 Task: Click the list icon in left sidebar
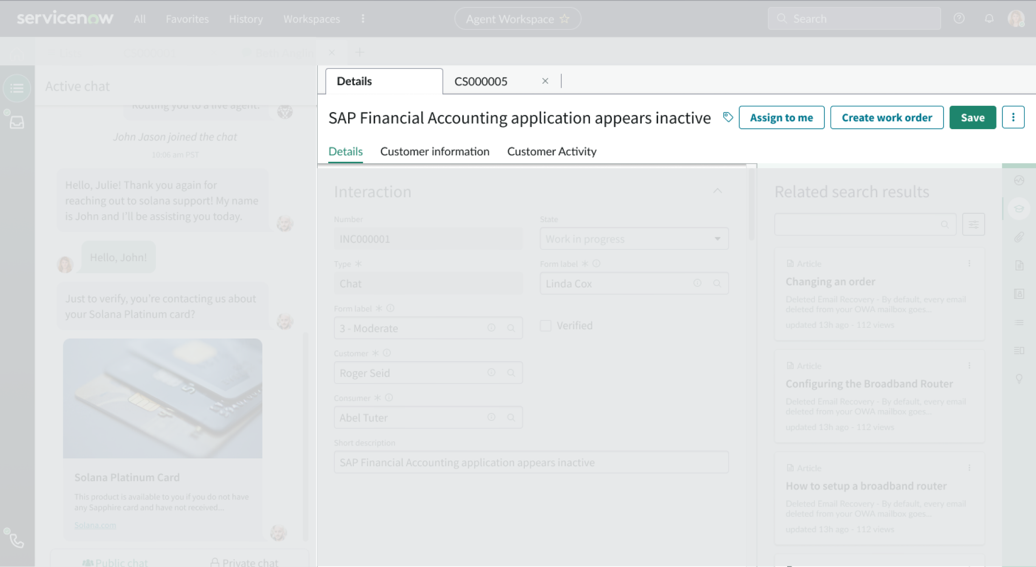point(17,88)
